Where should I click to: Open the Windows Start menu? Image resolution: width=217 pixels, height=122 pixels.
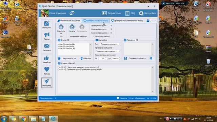click(x=4, y=119)
